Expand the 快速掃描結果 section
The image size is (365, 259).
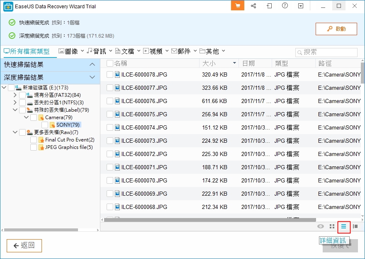pos(92,65)
